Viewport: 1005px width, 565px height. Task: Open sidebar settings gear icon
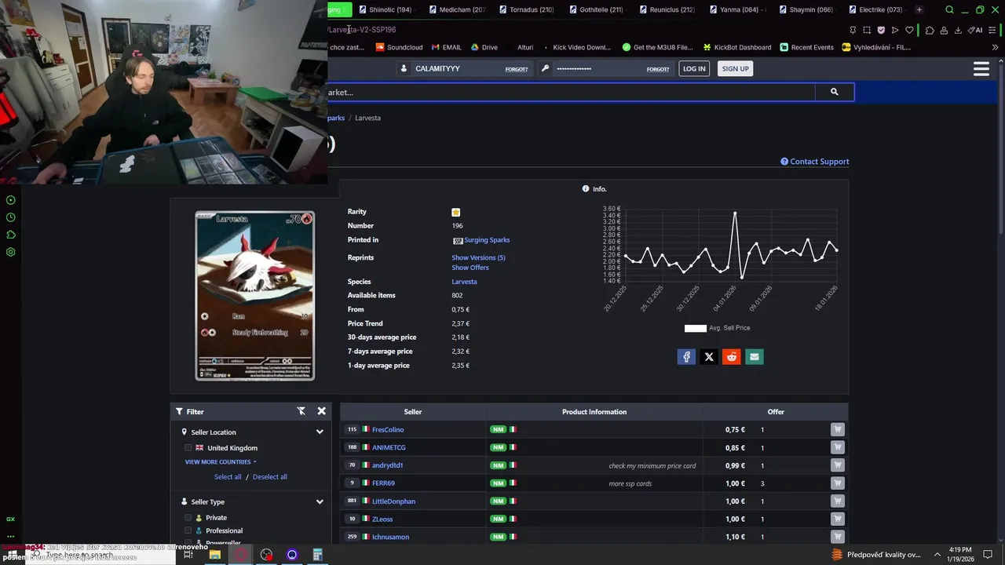tap(10, 252)
